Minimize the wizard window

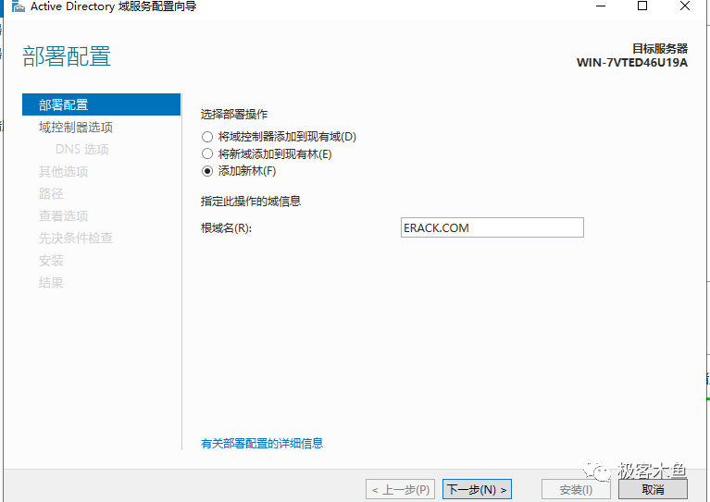[x=601, y=6]
